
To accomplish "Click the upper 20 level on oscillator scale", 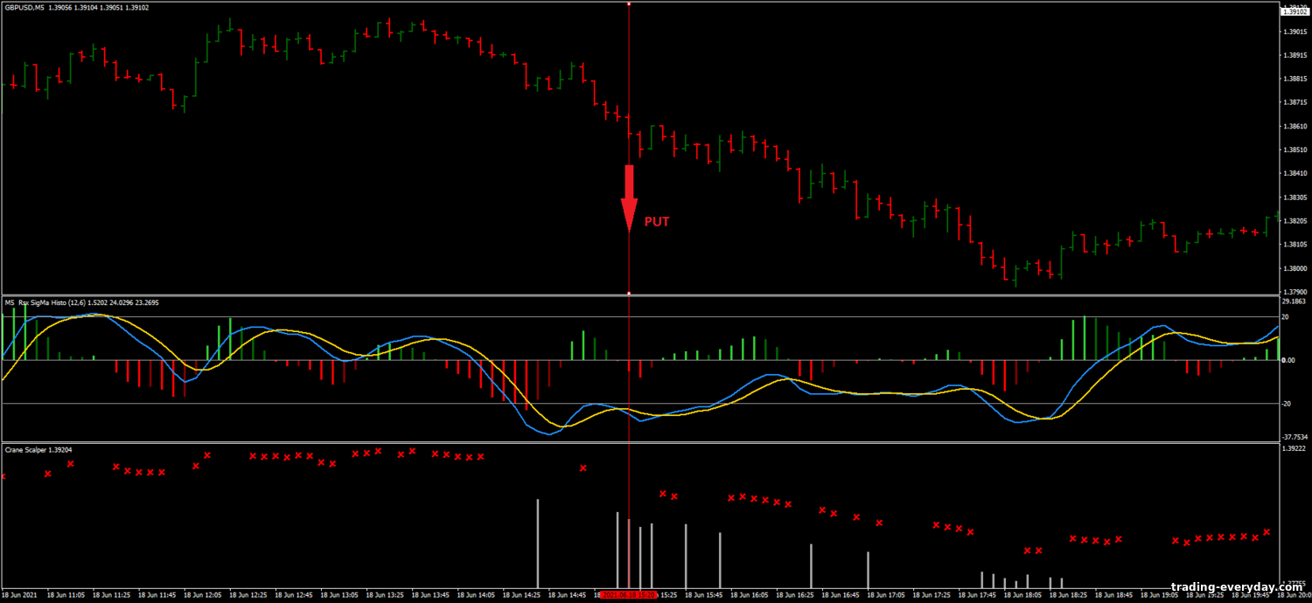I will (1286, 317).
